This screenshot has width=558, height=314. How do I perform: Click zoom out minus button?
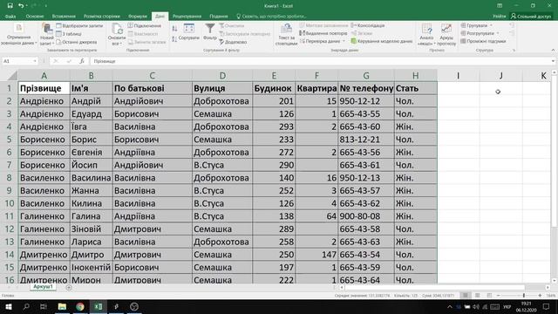pos(498,296)
